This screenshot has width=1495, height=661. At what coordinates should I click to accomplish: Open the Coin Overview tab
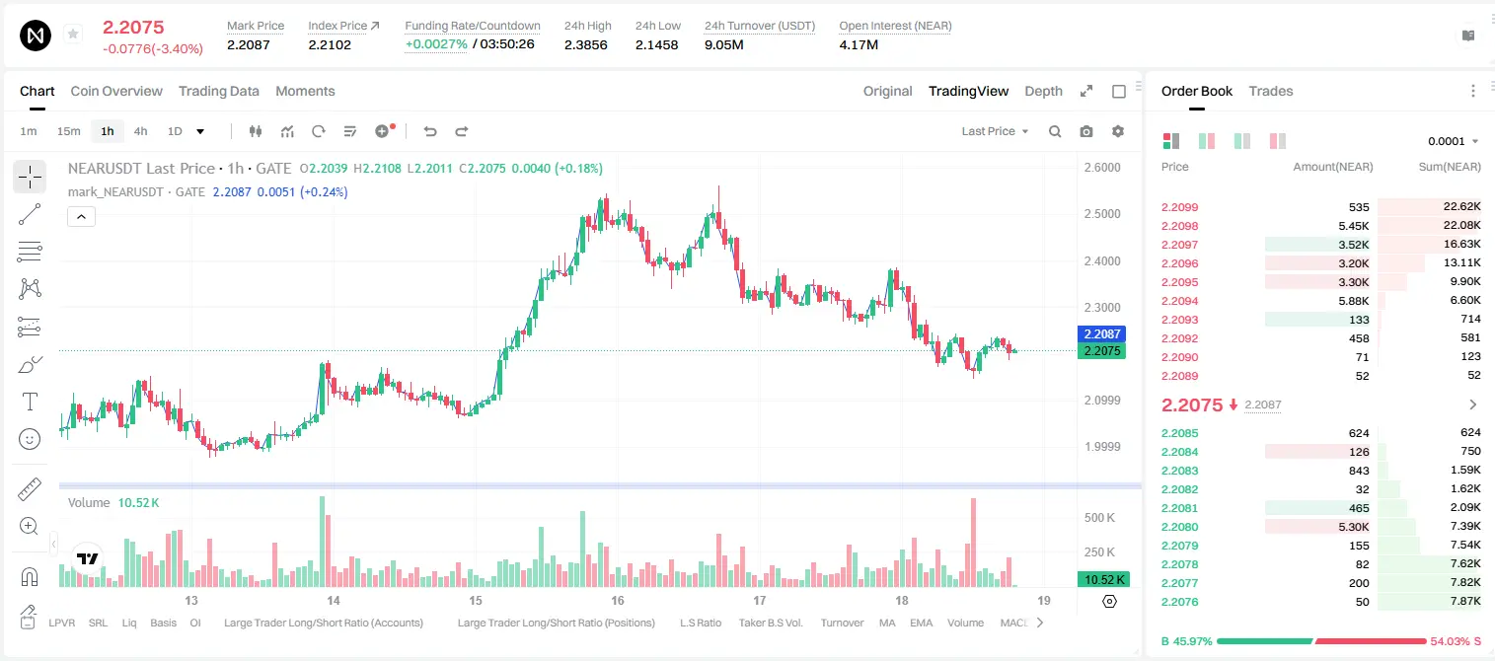[116, 91]
